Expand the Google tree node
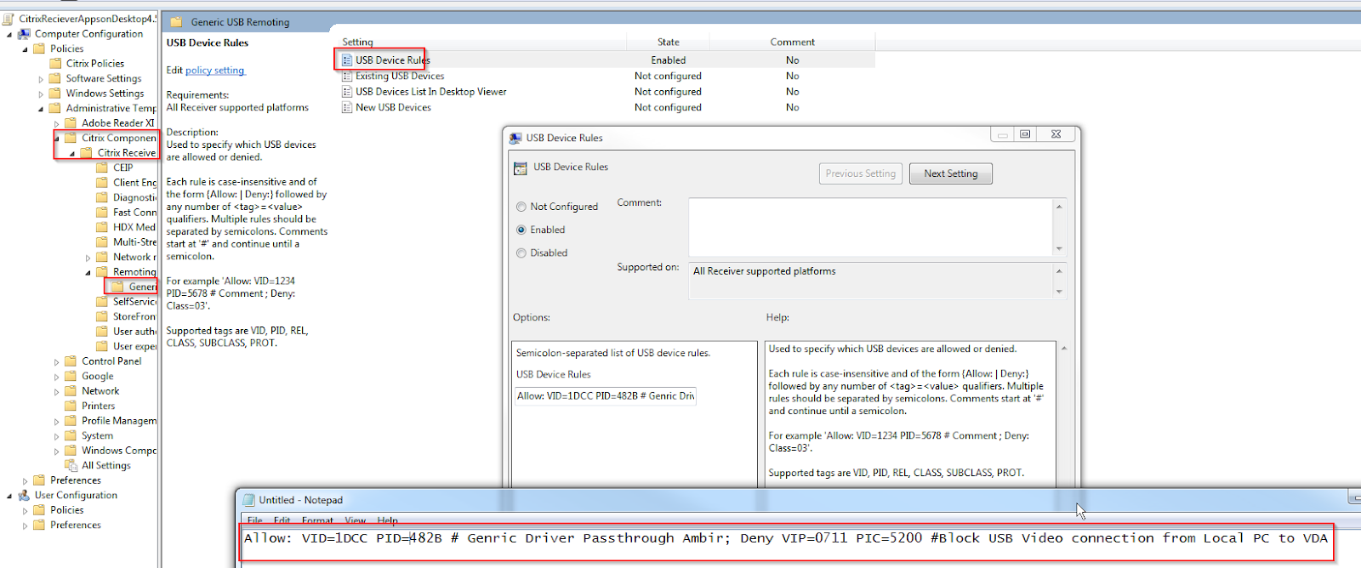1361x568 pixels. pos(57,377)
